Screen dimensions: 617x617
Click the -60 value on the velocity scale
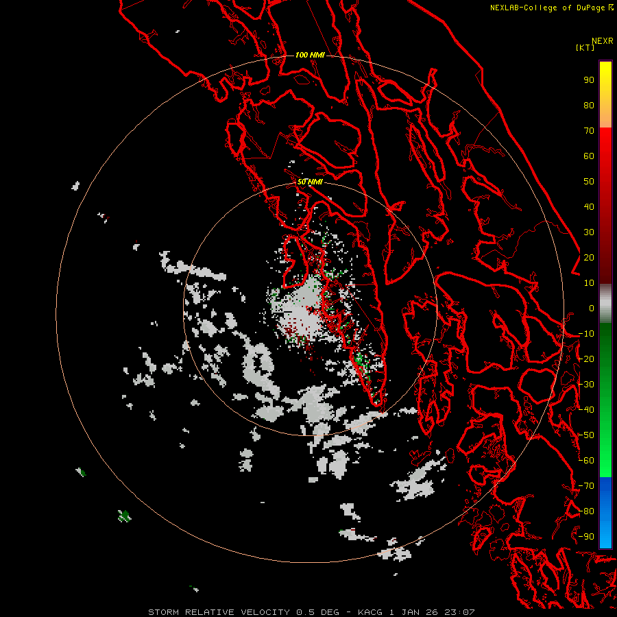coord(586,461)
